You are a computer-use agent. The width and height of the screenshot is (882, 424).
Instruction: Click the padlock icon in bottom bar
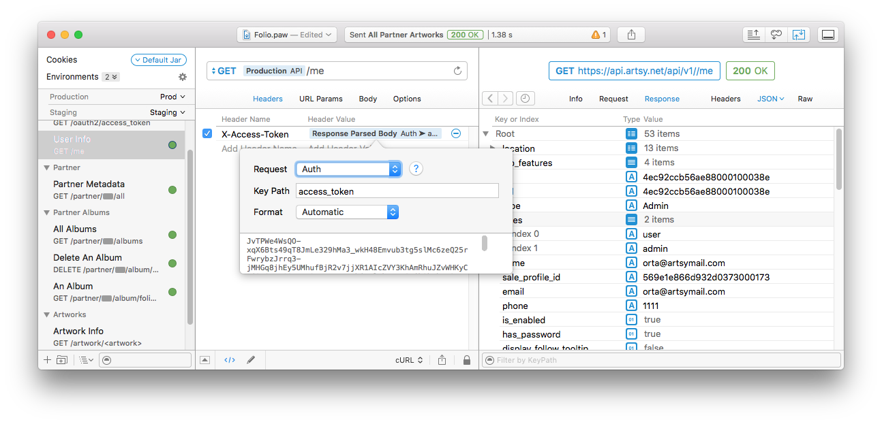(x=467, y=360)
